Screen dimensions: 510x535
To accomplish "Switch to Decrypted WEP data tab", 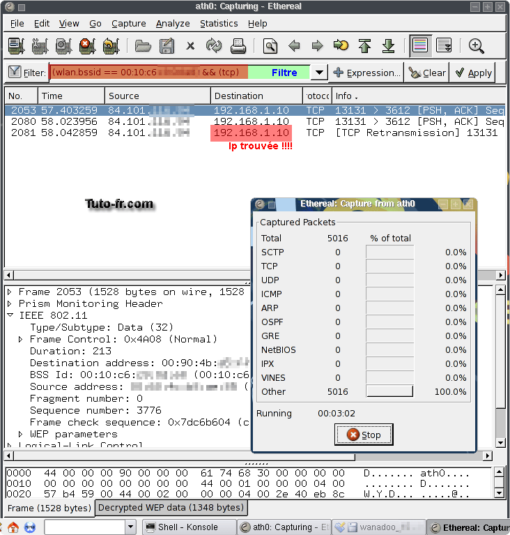I will (171, 508).
